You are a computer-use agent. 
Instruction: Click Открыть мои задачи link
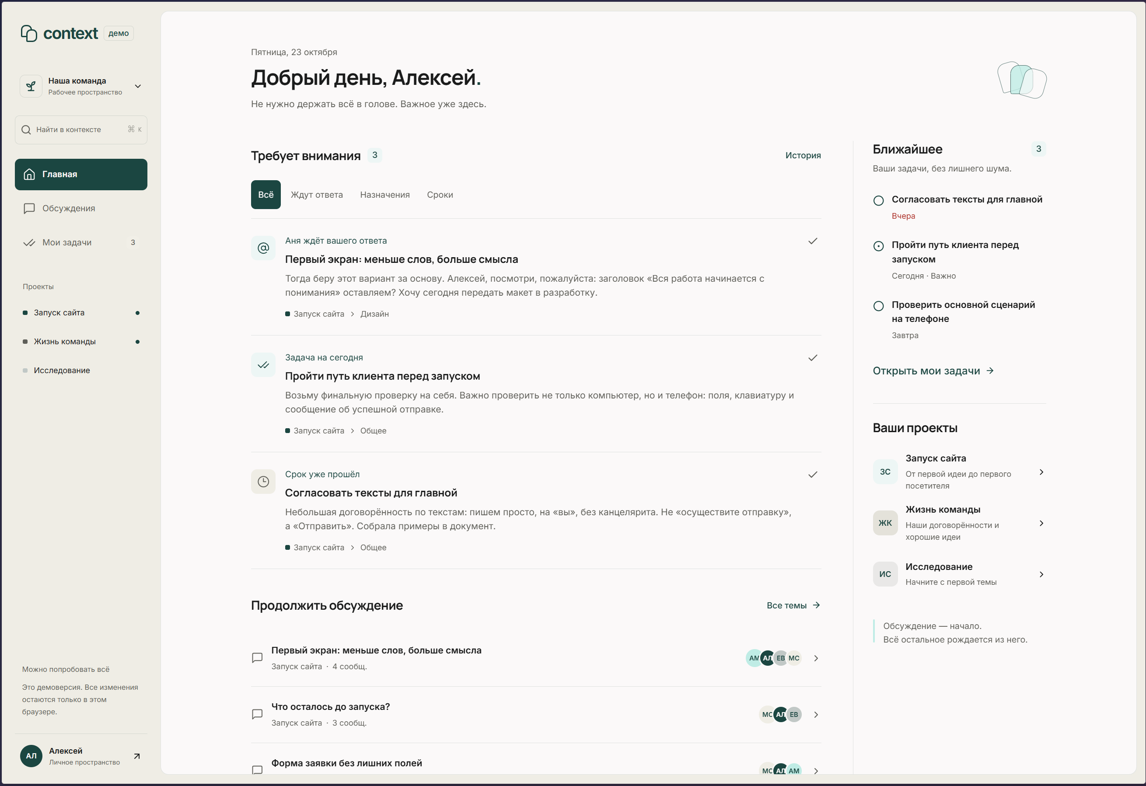click(x=933, y=371)
